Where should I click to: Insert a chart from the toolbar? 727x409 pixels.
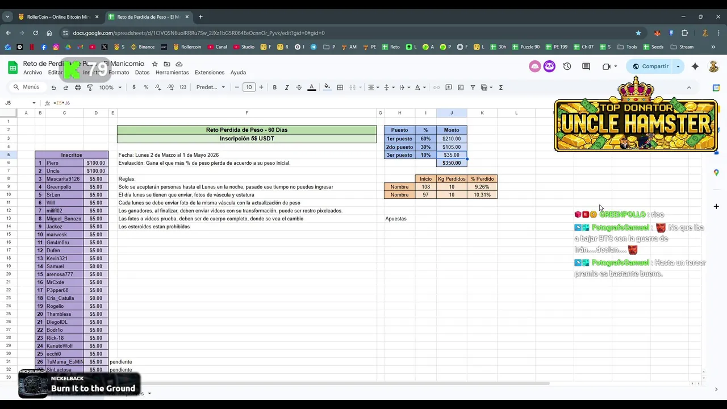click(461, 87)
